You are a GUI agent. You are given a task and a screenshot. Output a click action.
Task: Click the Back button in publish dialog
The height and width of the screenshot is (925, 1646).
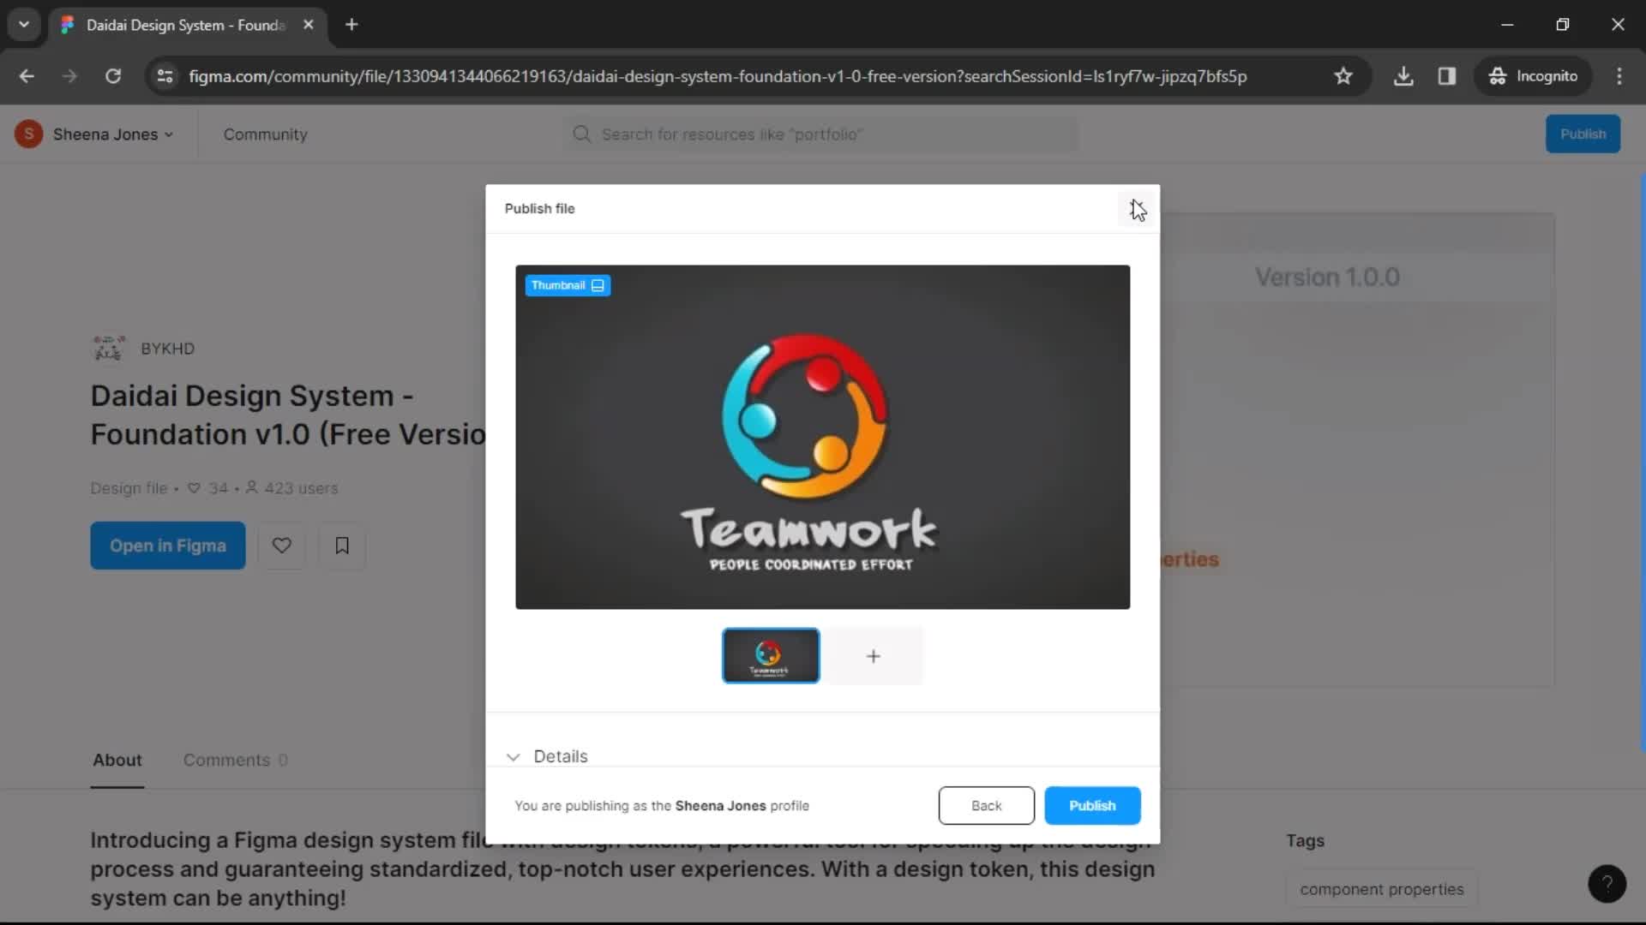(986, 805)
